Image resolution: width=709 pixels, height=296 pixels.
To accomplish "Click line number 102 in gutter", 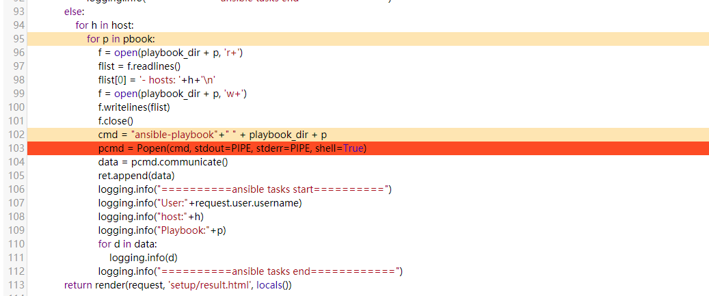I will tap(16, 135).
